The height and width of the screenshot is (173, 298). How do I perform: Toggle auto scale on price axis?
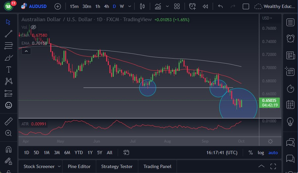[x=273, y=152]
